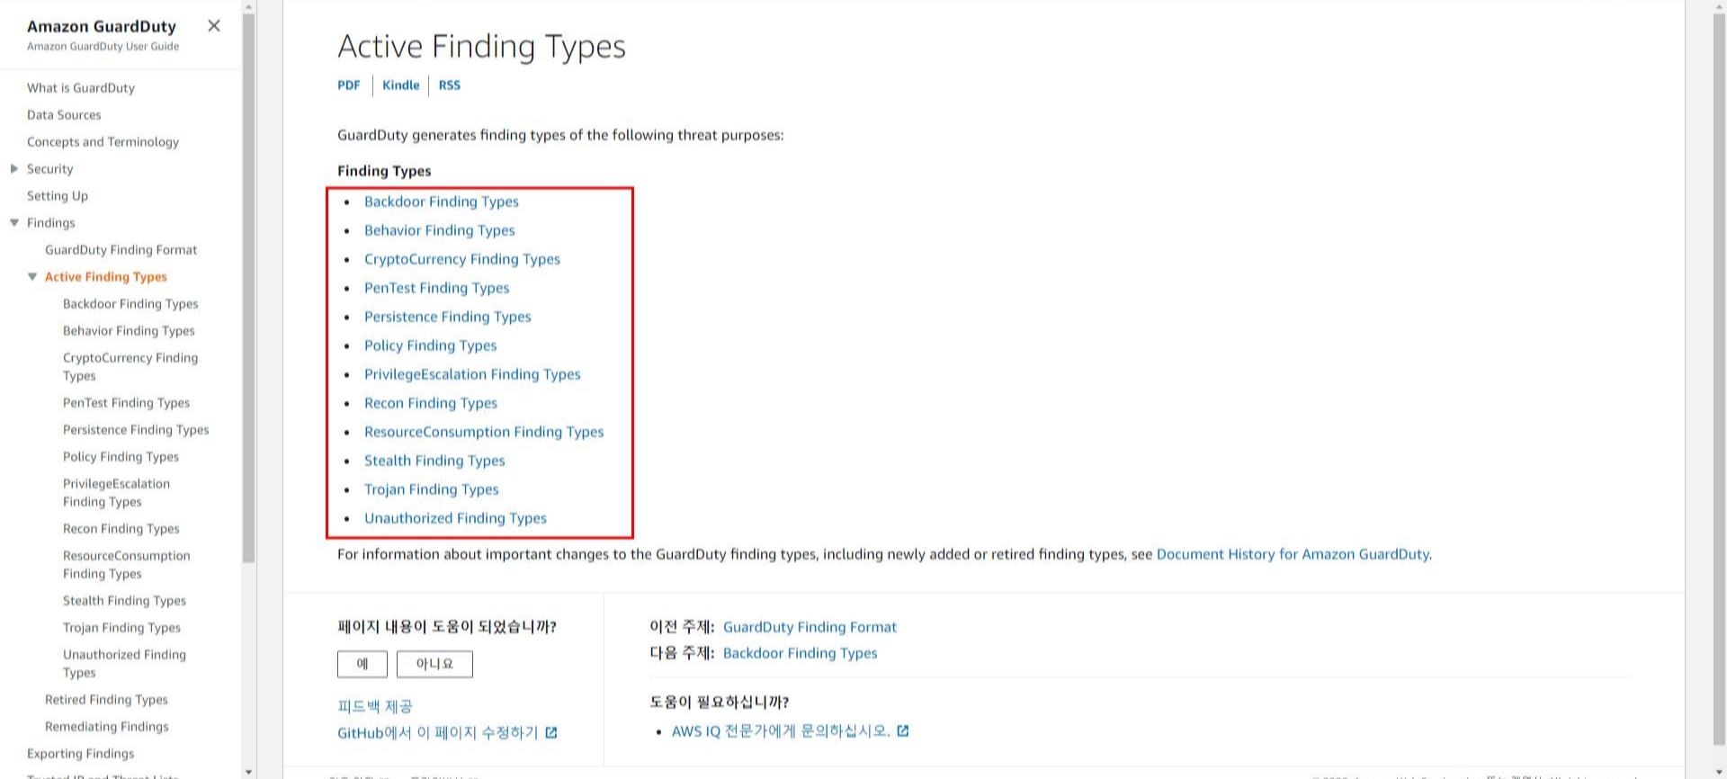Viewport: 1727px width, 779px height.
Task: Follow CryptoCurrency Finding Types link in main list
Action: click(x=462, y=259)
